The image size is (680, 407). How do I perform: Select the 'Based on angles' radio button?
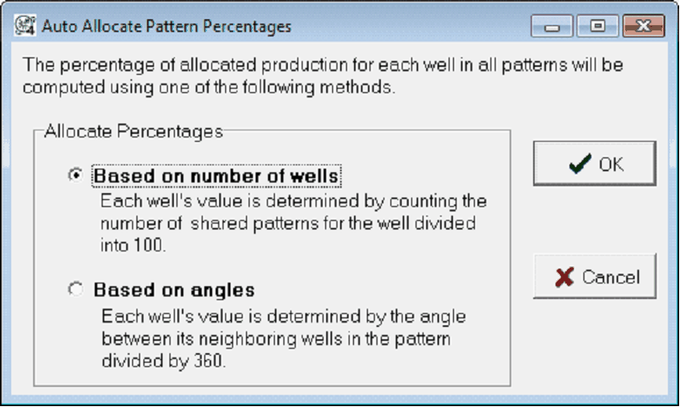76,290
